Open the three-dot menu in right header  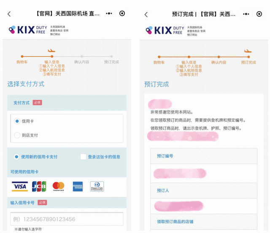click(246, 14)
